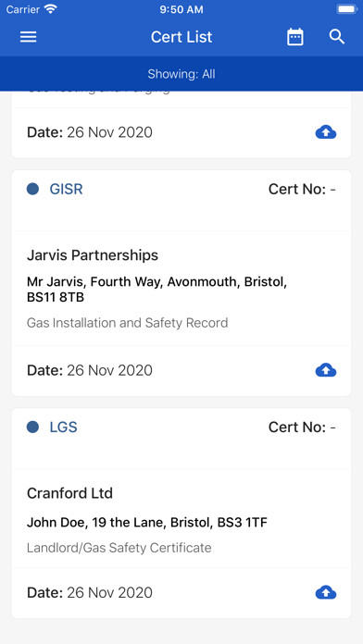
Task: Select the Jarvis Partnerships customer name
Action: click(93, 255)
